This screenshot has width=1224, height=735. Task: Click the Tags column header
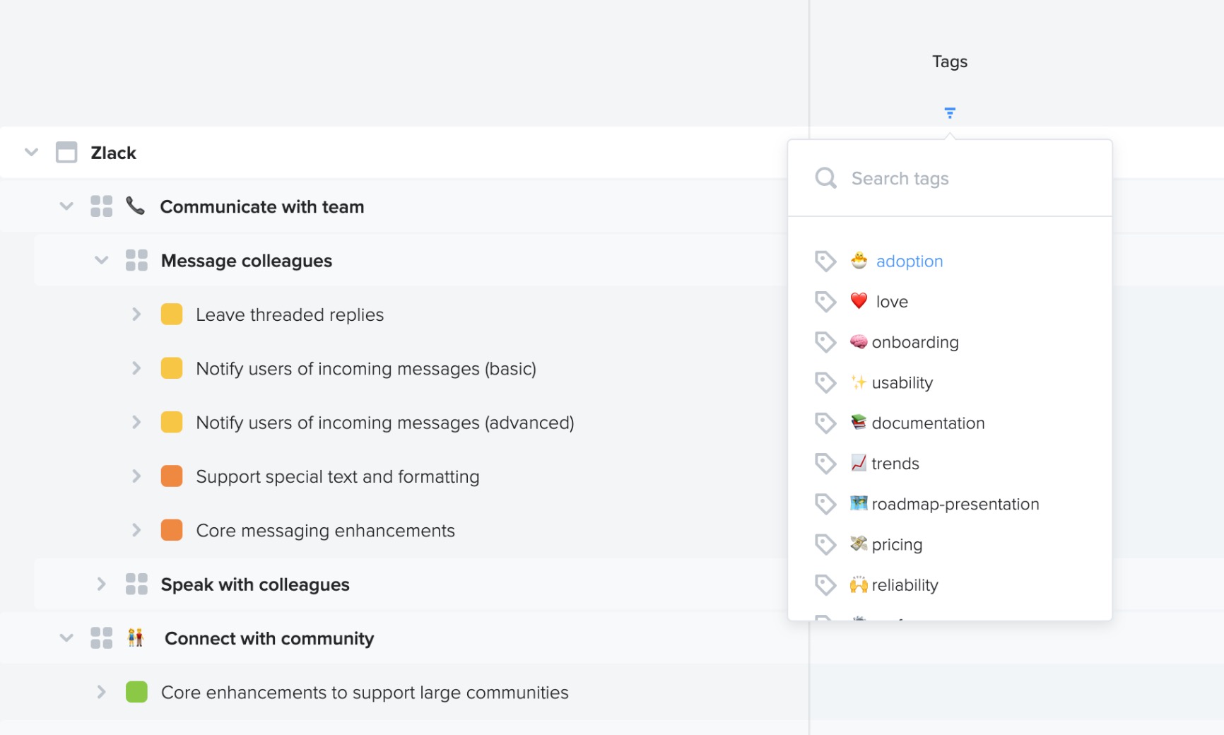pos(949,61)
